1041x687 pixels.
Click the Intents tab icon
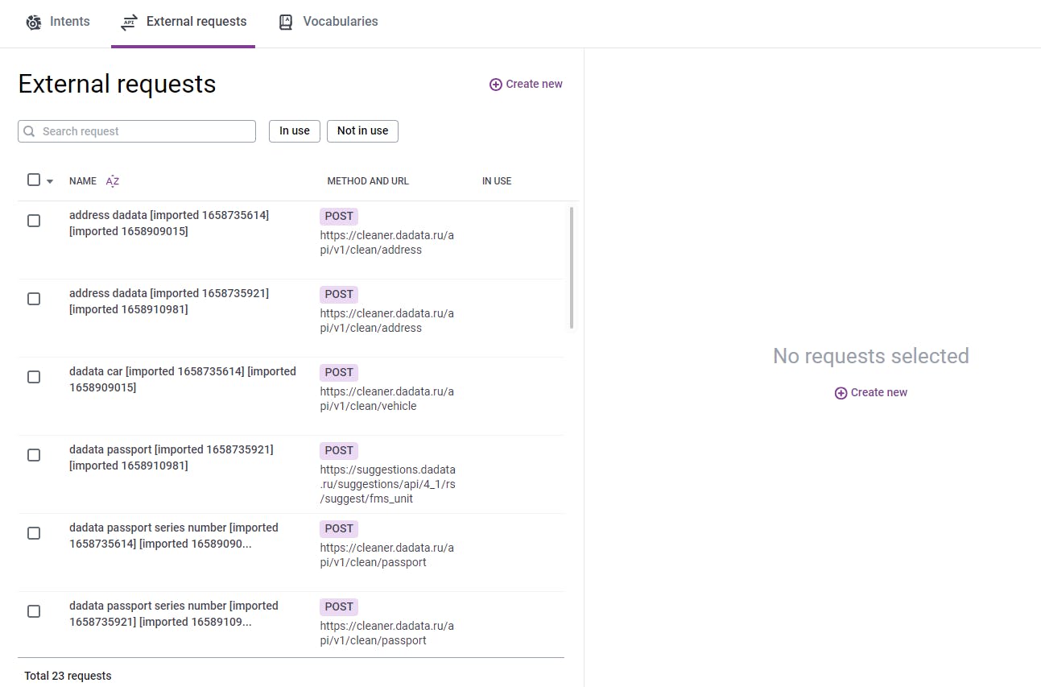[x=33, y=22]
